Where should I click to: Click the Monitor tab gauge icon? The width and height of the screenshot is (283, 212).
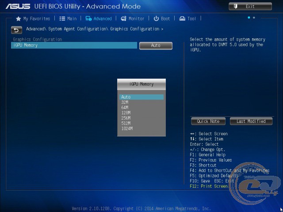124,19
